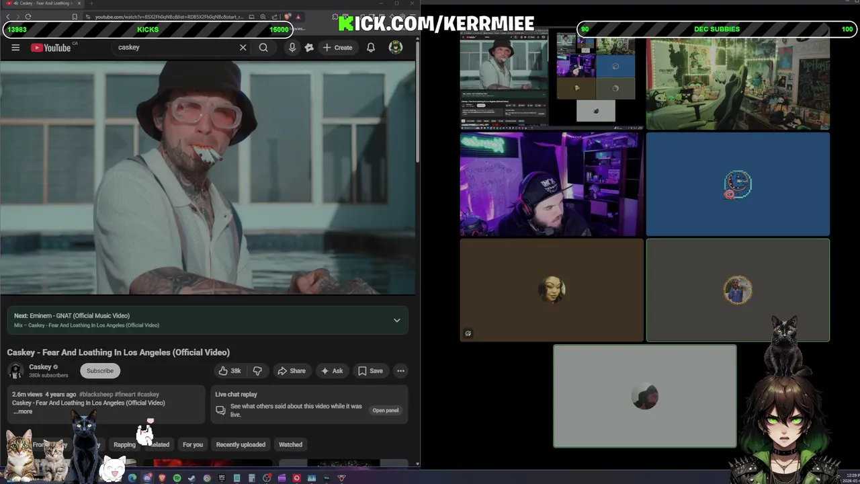Image resolution: width=860 pixels, height=484 pixels.
Task: Subscribe to the Caskey channel
Action: 100,370
